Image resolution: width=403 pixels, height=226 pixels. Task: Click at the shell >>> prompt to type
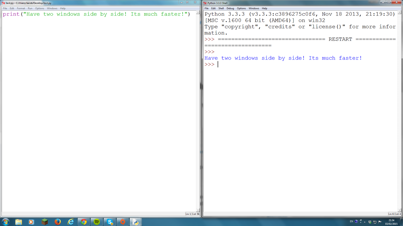coord(218,64)
